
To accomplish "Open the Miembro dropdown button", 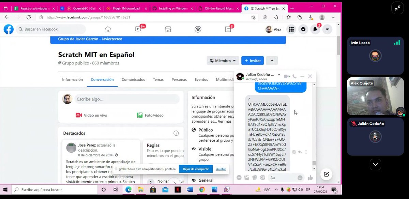I will 223,61.
